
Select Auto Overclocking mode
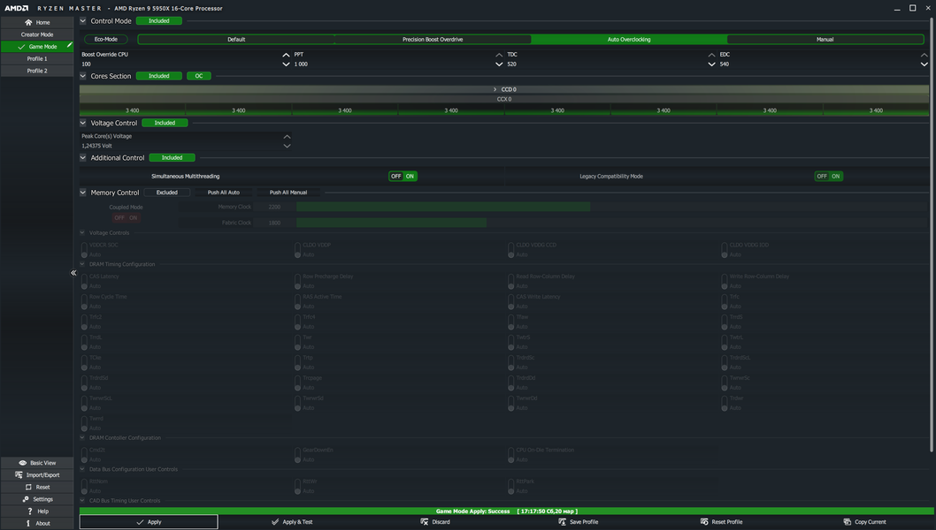pyautogui.click(x=629, y=40)
